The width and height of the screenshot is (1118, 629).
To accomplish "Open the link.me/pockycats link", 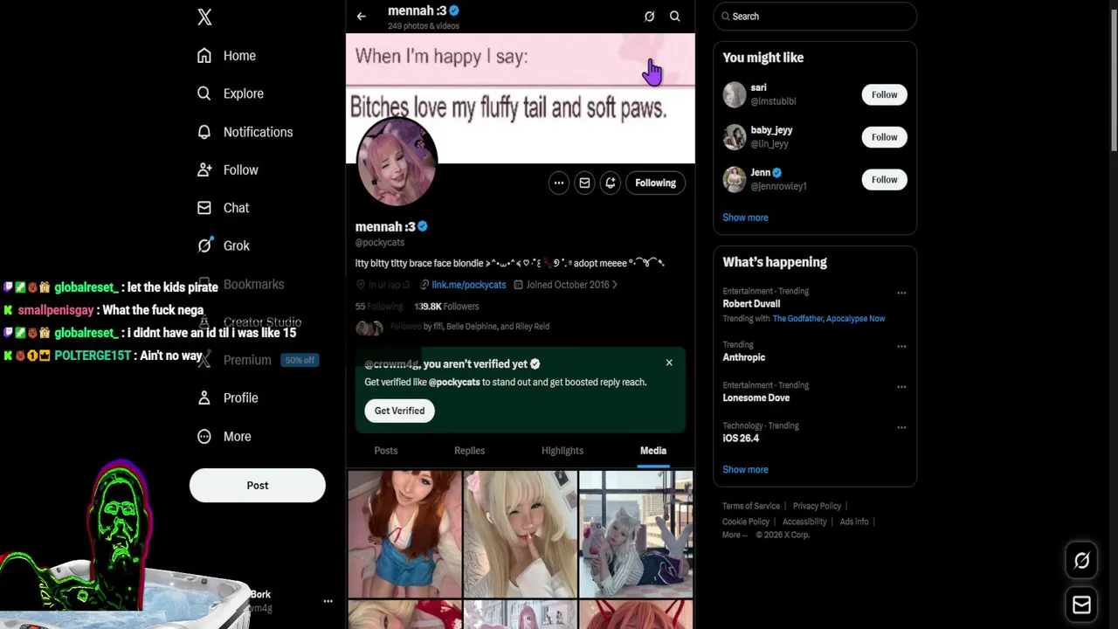I will click(x=468, y=285).
